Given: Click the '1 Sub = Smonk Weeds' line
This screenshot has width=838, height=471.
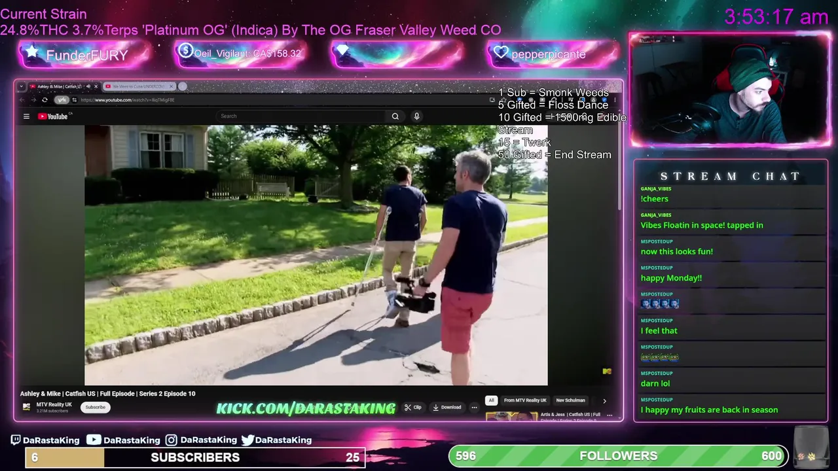Looking at the screenshot, I should pyautogui.click(x=553, y=92).
